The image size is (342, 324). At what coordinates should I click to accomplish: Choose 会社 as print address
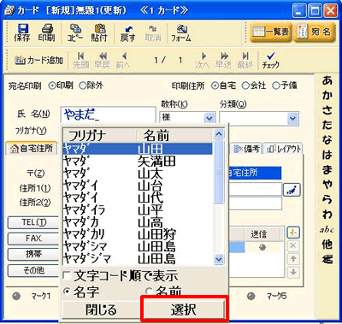click(245, 85)
